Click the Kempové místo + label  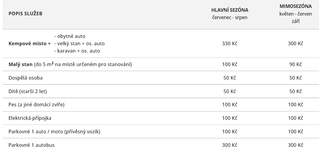click(x=30, y=43)
